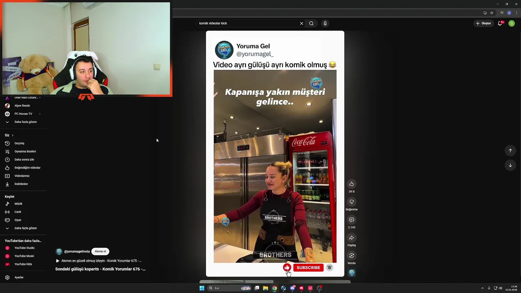Click the Windows taskbar search box Ara
Image resolution: width=521 pixels, height=293 pixels.
(230, 288)
